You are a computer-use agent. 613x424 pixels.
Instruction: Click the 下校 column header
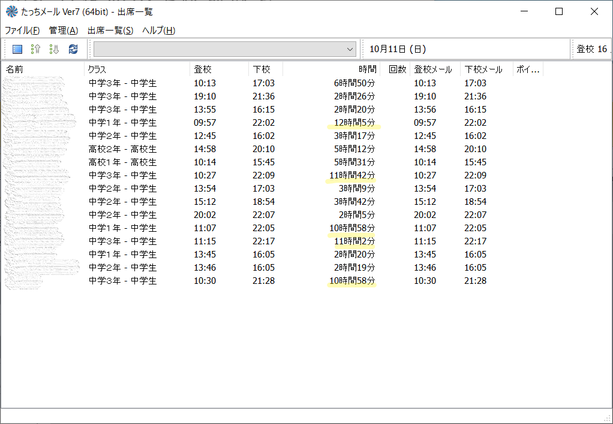(x=265, y=69)
